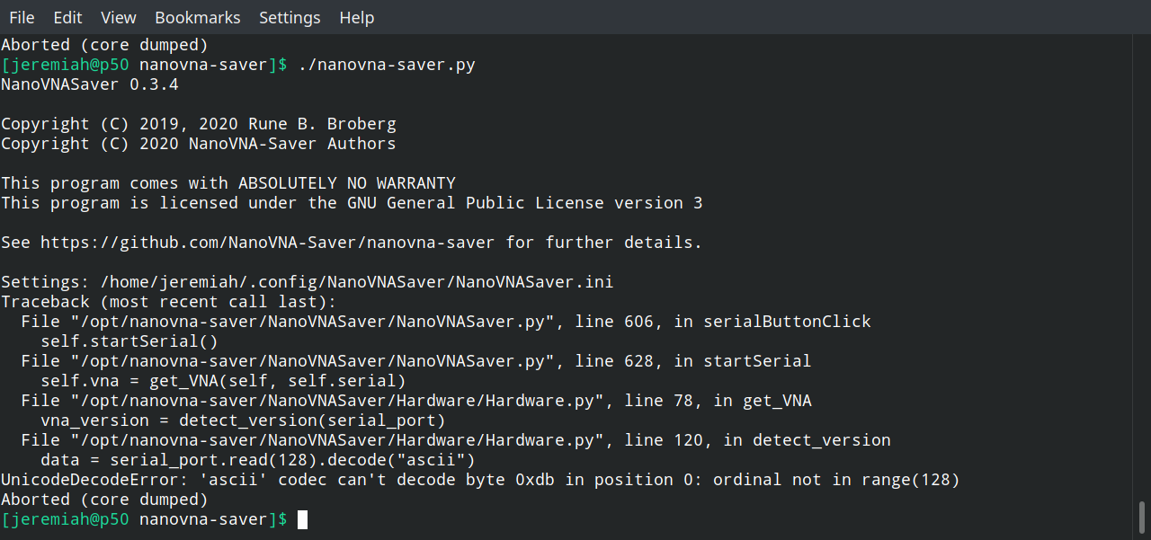The width and height of the screenshot is (1151, 540).
Task: Open the View menu
Action: coord(119,17)
